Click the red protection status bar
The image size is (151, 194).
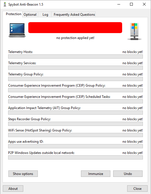pyautogui.click(x=75, y=27)
